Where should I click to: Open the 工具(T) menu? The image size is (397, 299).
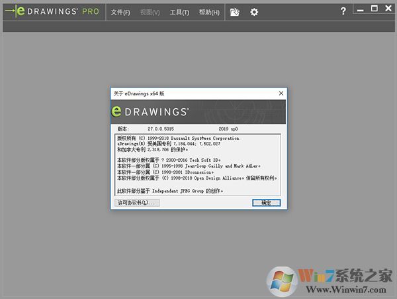pos(179,12)
